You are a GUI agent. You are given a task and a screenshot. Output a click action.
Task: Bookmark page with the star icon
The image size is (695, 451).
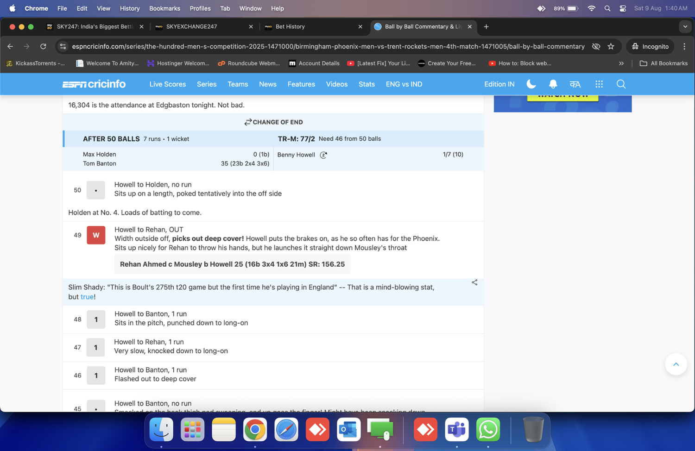tap(611, 46)
